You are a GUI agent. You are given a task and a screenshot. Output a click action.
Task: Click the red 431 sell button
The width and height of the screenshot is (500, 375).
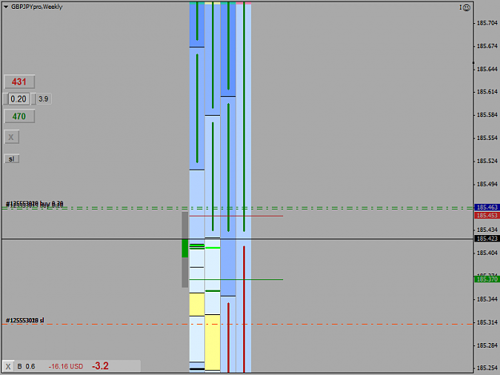click(19, 82)
